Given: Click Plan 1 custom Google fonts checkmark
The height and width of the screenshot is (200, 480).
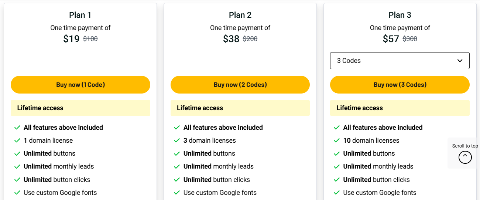Looking at the screenshot, I should click(x=17, y=193).
